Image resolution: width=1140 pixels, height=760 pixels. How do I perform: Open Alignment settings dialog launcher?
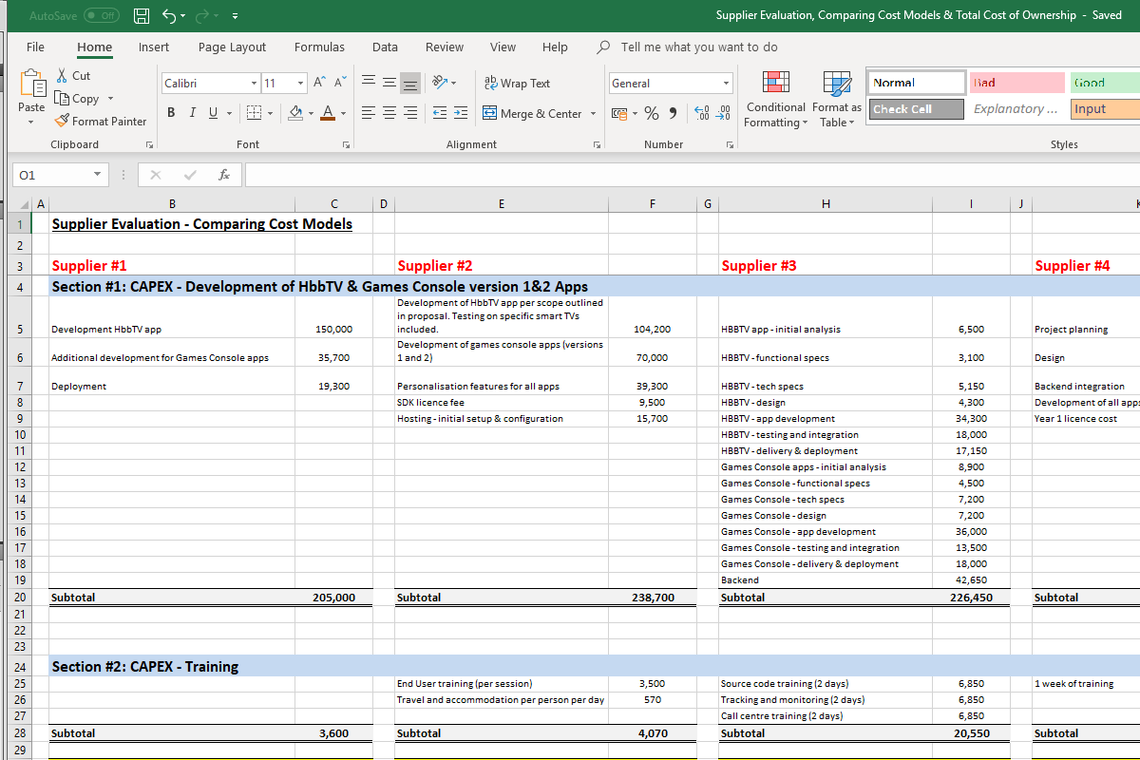(597, 145)
